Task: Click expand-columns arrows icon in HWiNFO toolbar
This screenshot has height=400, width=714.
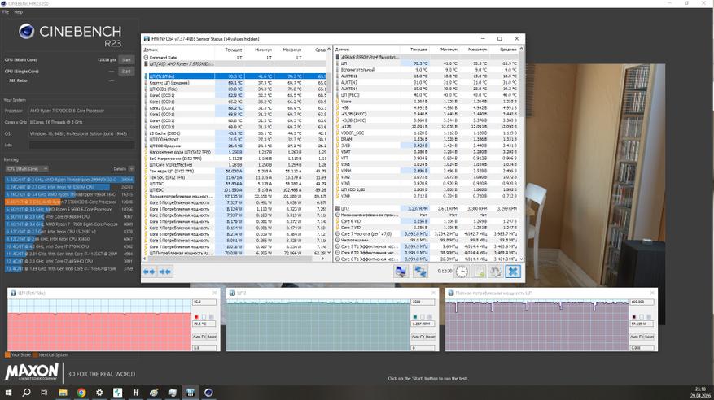Action: coord(149,272)
